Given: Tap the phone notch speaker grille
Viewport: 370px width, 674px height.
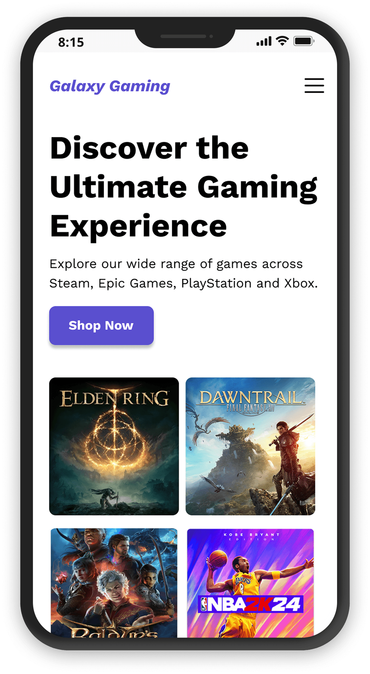Looking at the screenshot, I should click(x=183, y=36).
